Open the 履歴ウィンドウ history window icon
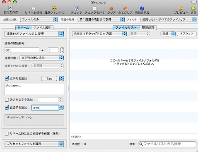 (x=54, y=9)
